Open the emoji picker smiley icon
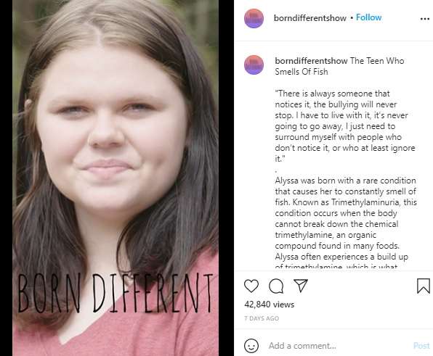433x356 pixels. [251, 346]
